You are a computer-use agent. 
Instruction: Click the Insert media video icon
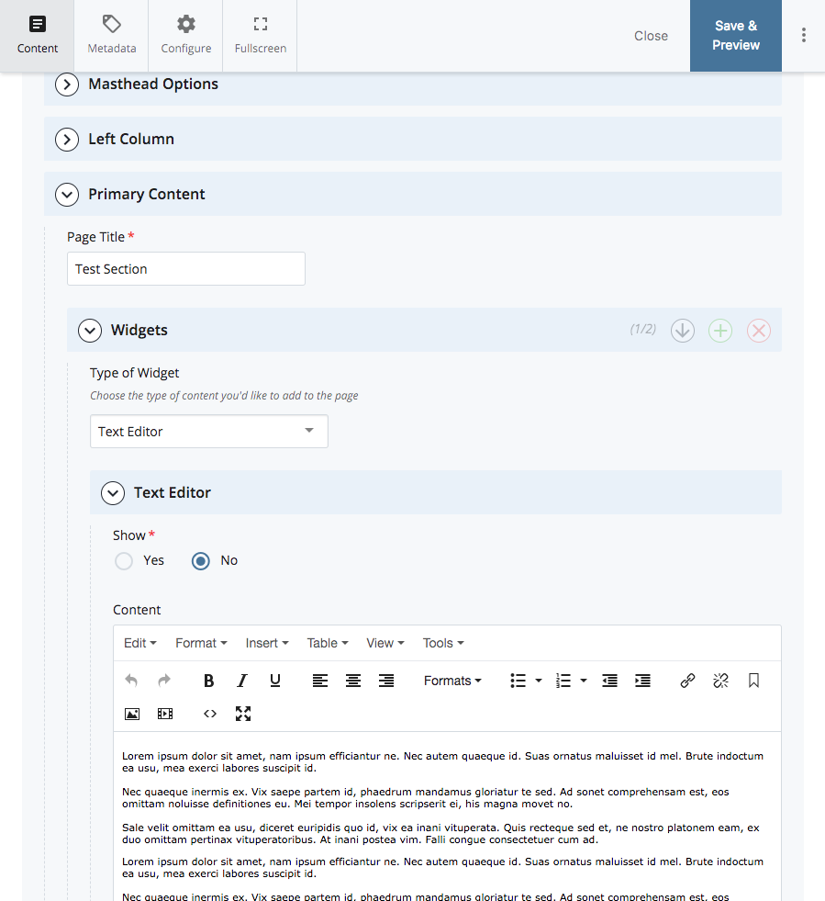pyautogui.click(x=165, y=714)
